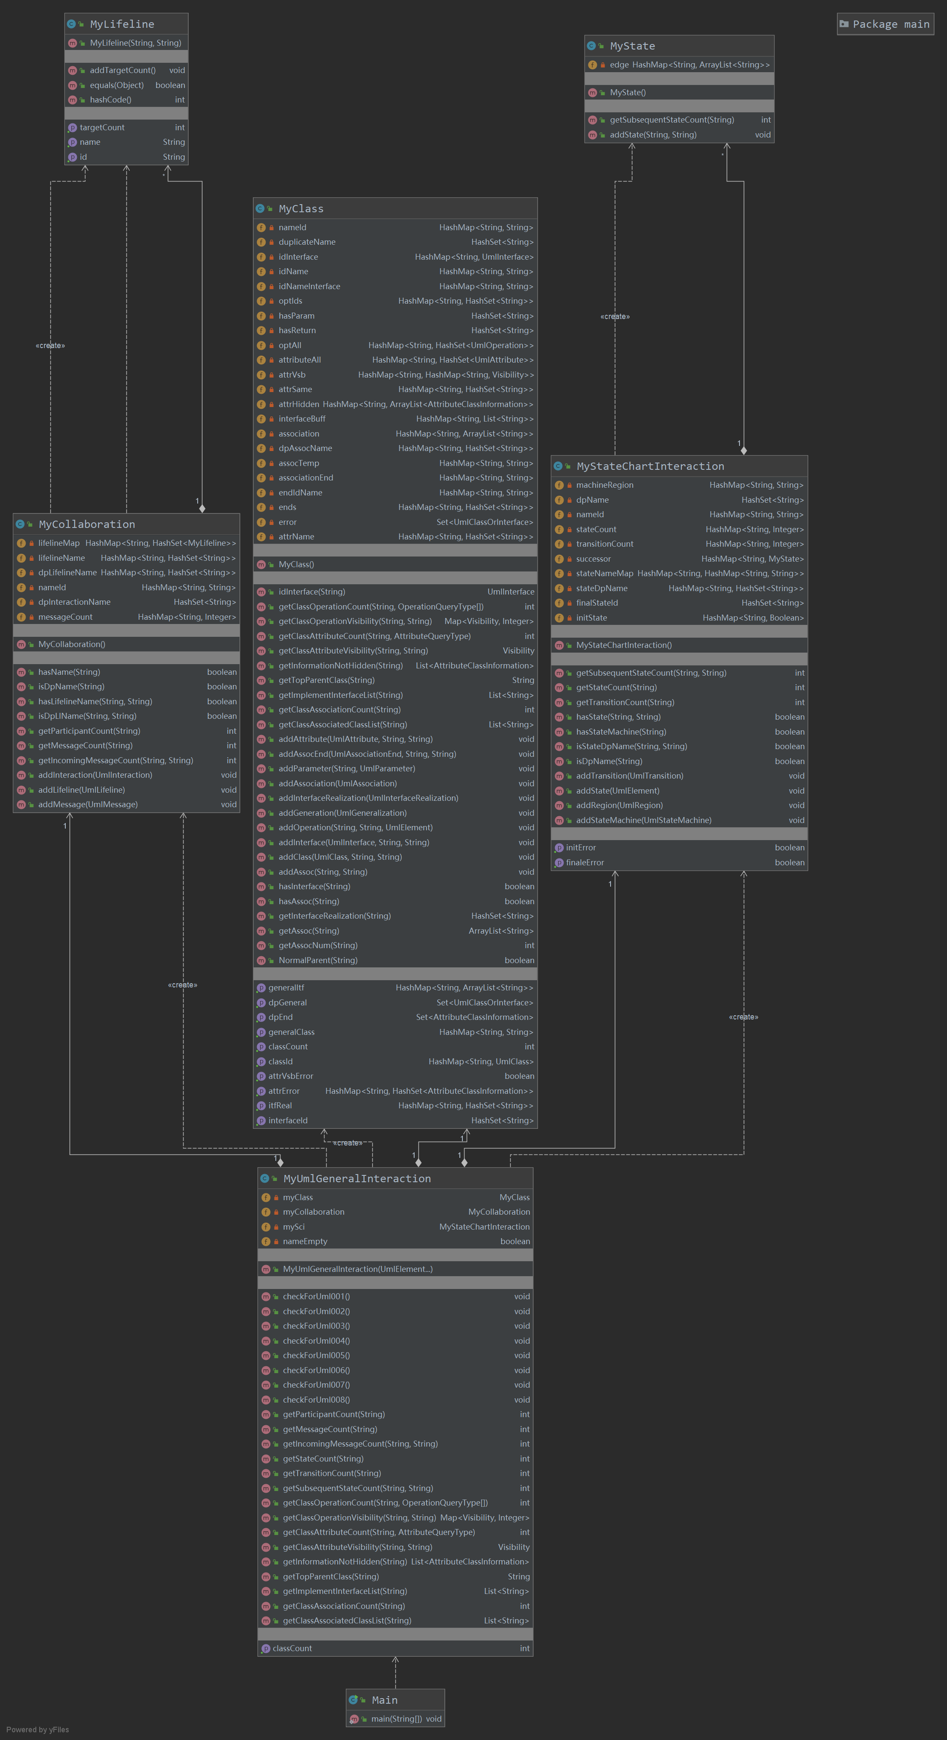947x1740 pixels.
Task: Click the field icon beside machineRegion
Action: (558, 485)
